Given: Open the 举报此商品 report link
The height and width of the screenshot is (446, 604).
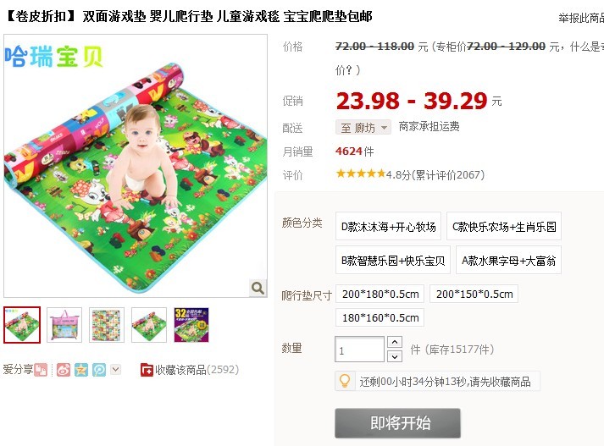Looking at the screenshot, I should tap(581, 18).
